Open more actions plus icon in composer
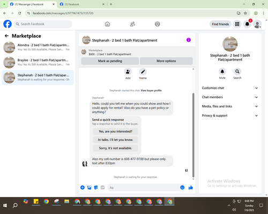268x214 pixels. click(x=83, y=187)
